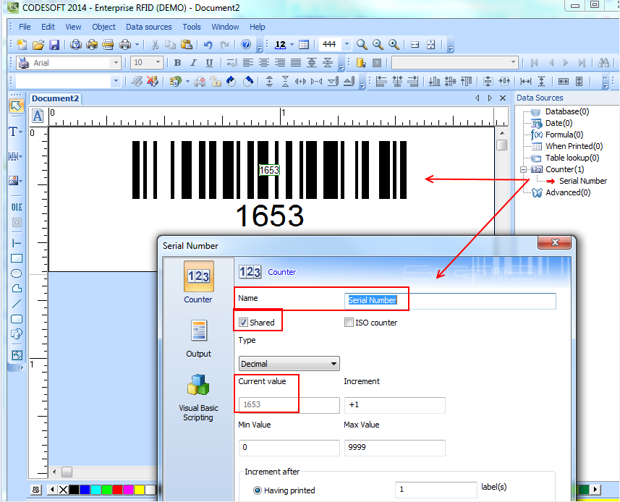Enable the ISO counter checkbox
Viewport: 620px width, 502px height.
pos(349,323)
